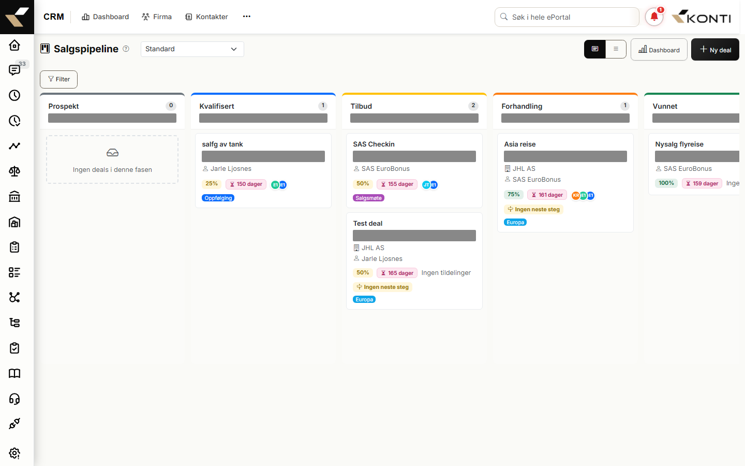Open Kontakter in top navigation
745x466 pixels.
[x=206, y=17]
